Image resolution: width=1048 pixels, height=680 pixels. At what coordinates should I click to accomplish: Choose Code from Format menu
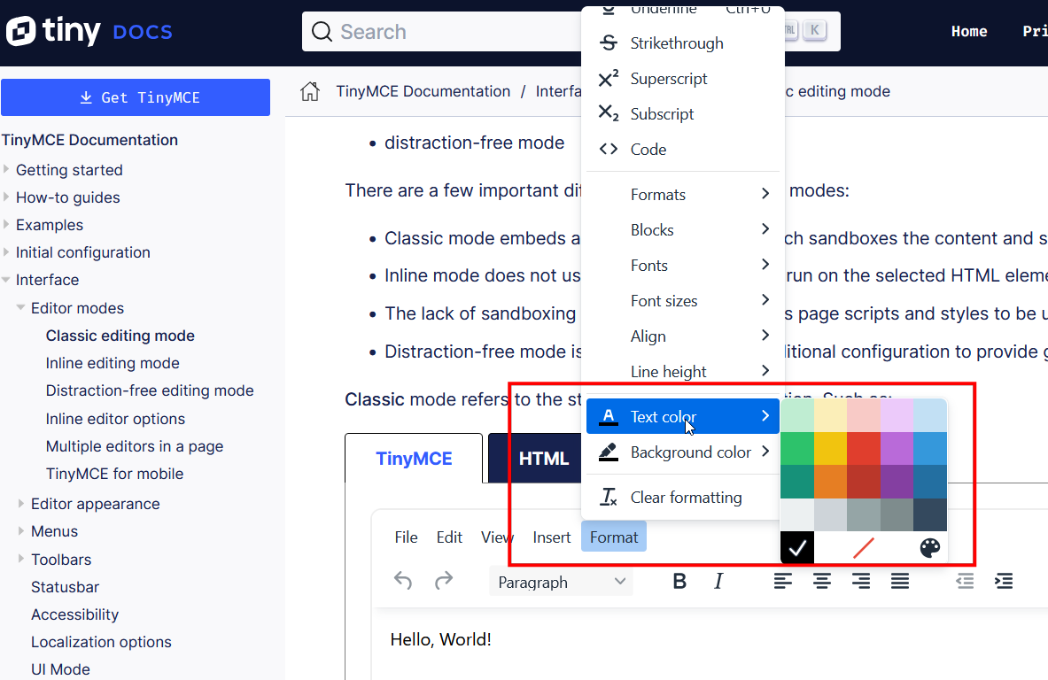pyautogui.click(x=683, y=150)
